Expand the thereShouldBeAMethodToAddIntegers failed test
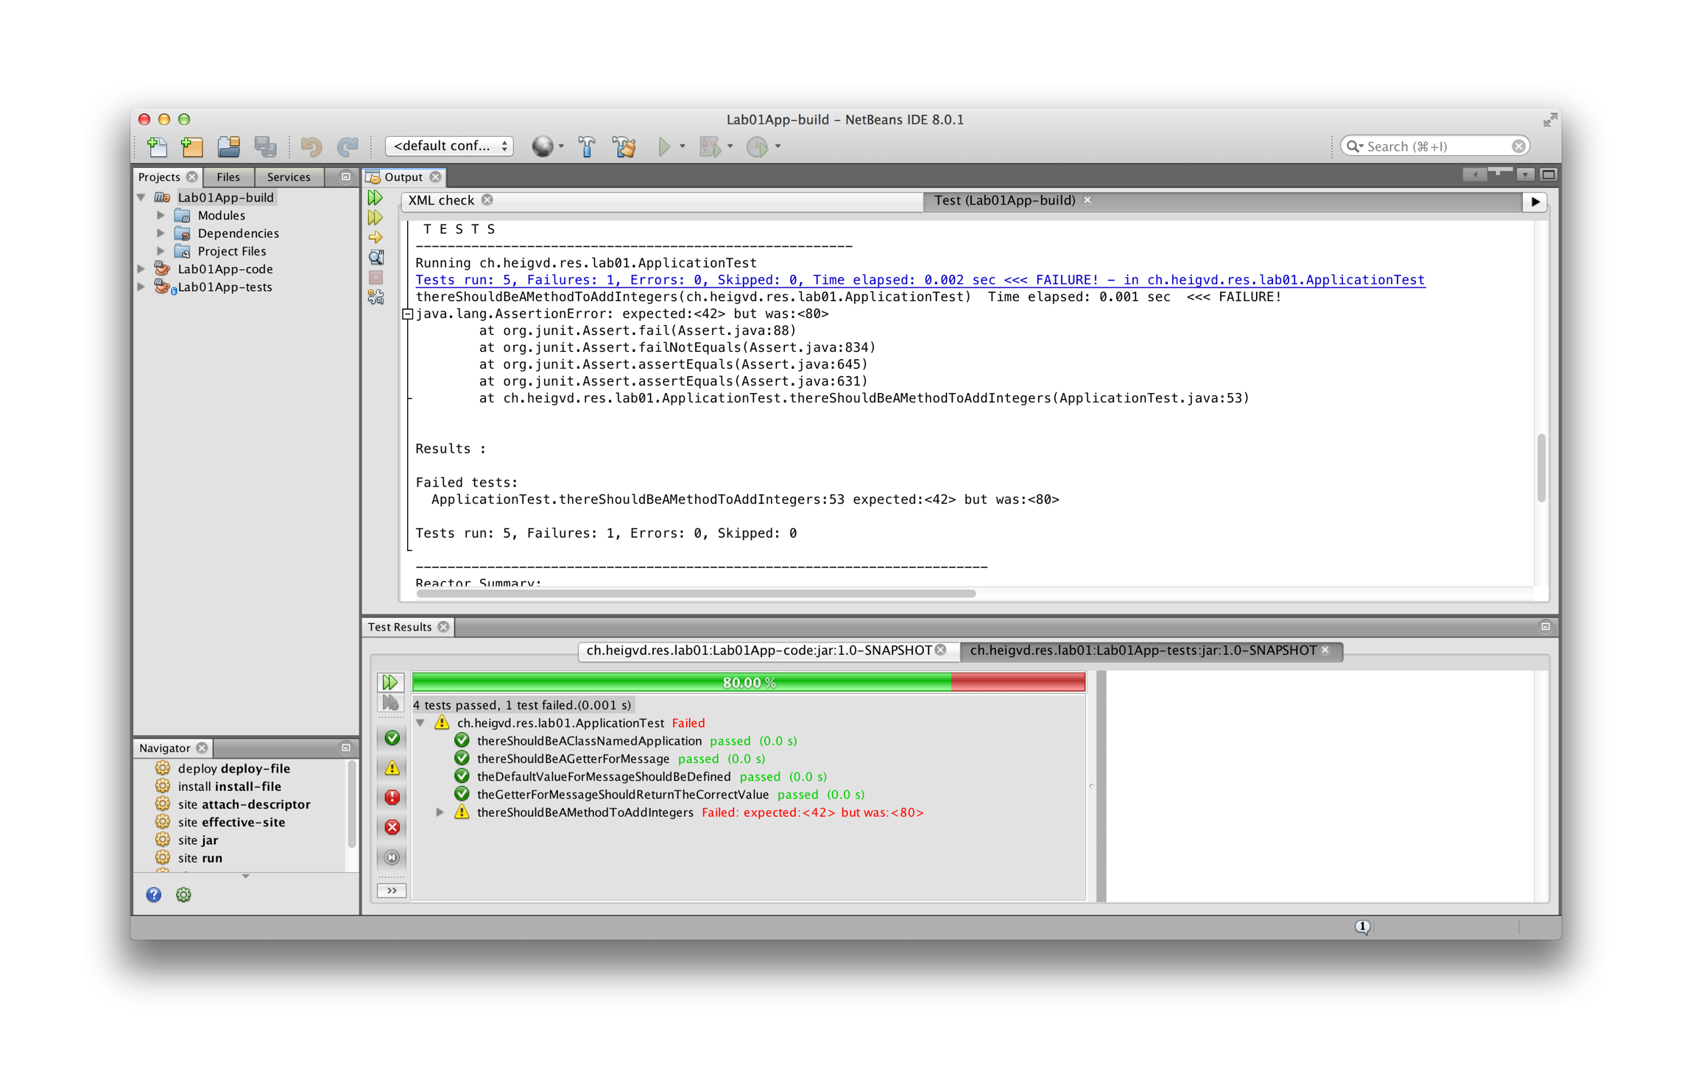 (440, 812)
